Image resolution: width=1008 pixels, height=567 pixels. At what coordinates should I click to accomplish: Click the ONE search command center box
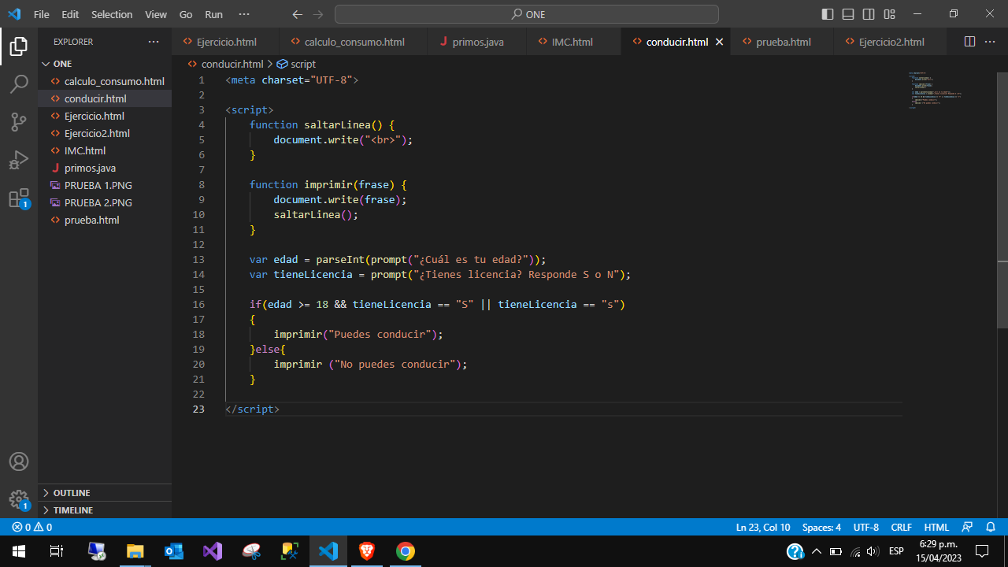[x=527, y=14]
